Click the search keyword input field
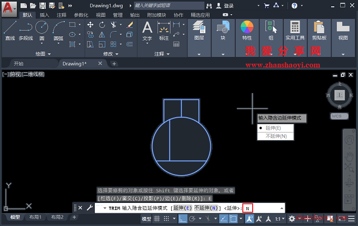358x226 pixels. 169,5
